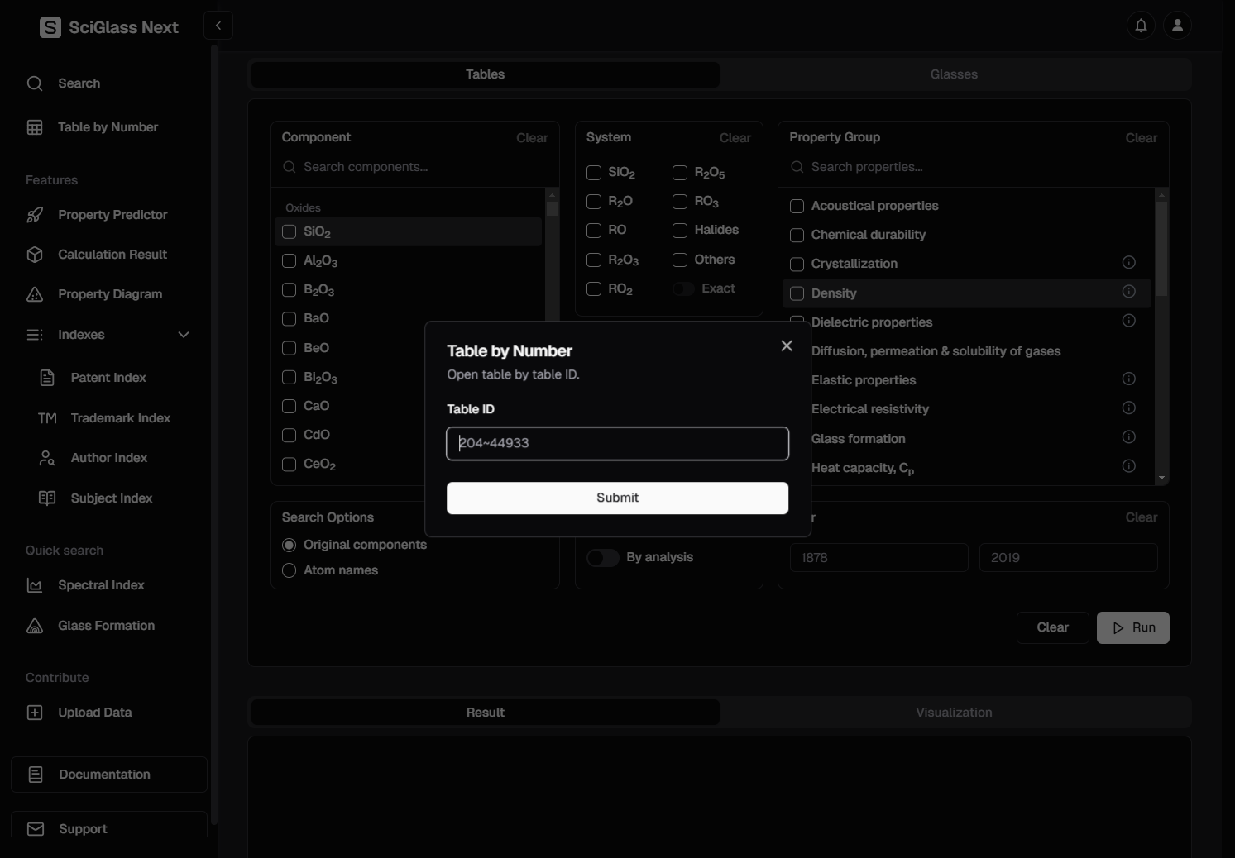Image resolution: width=1235 pixels, height=858 pixels.
Task: Show info for Density property group
Action: tap(1128, 292)
